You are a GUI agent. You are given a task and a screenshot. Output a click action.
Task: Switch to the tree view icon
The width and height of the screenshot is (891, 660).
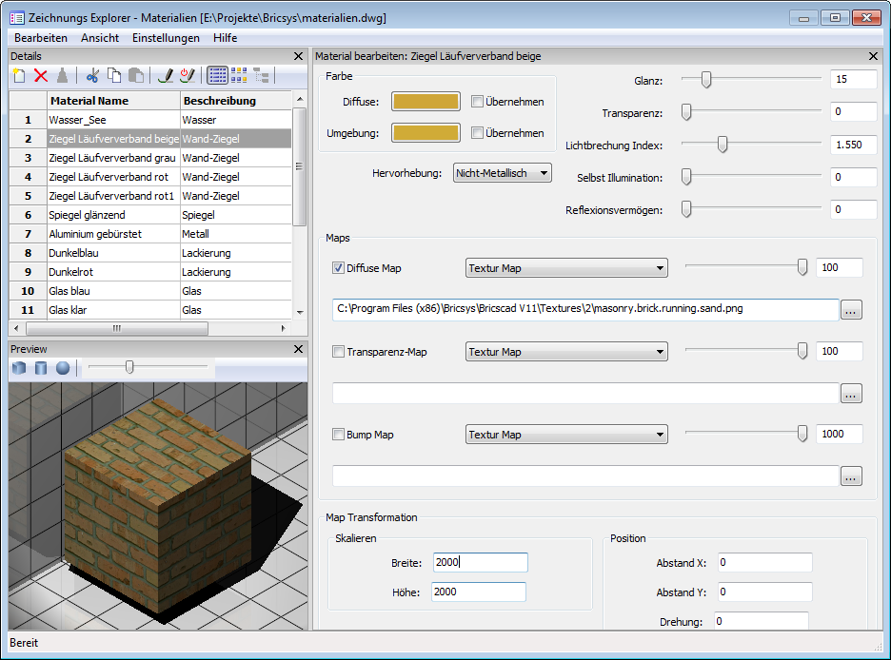coord(261,75)
